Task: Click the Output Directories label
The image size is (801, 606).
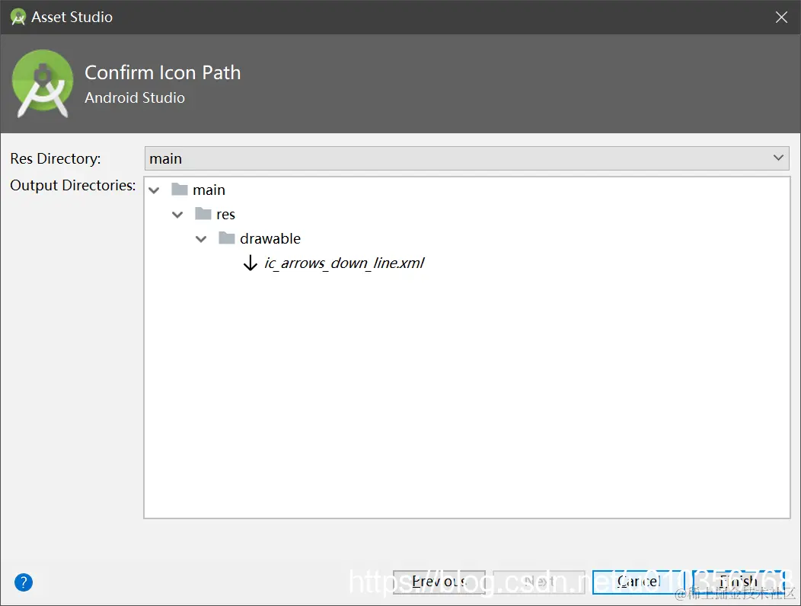Action: [73, 185]
